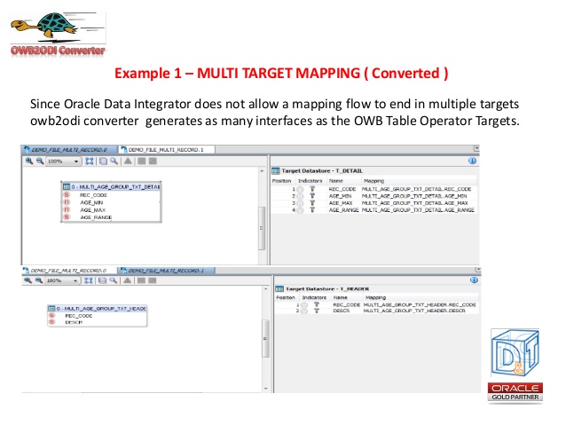Click the gray triangle icon in lower toolbar
566x425 pixels.
[x=127, y=280]
